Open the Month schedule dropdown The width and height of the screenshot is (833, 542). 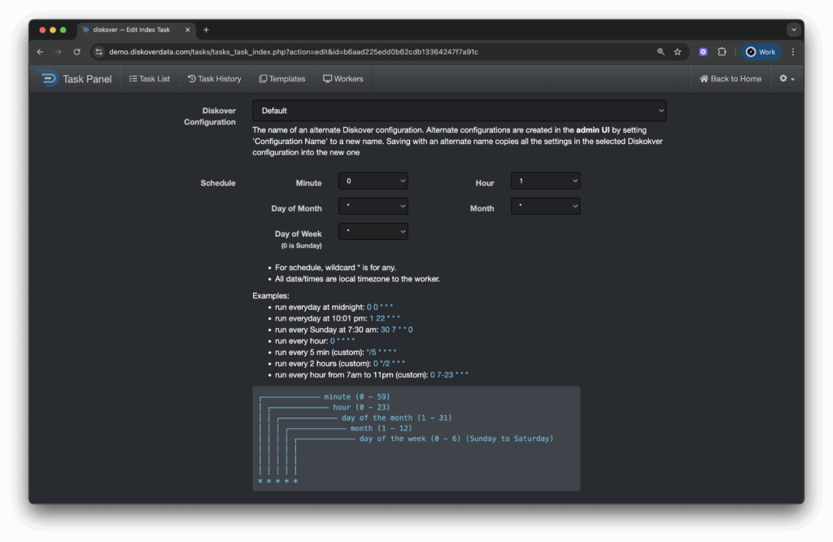545,206
